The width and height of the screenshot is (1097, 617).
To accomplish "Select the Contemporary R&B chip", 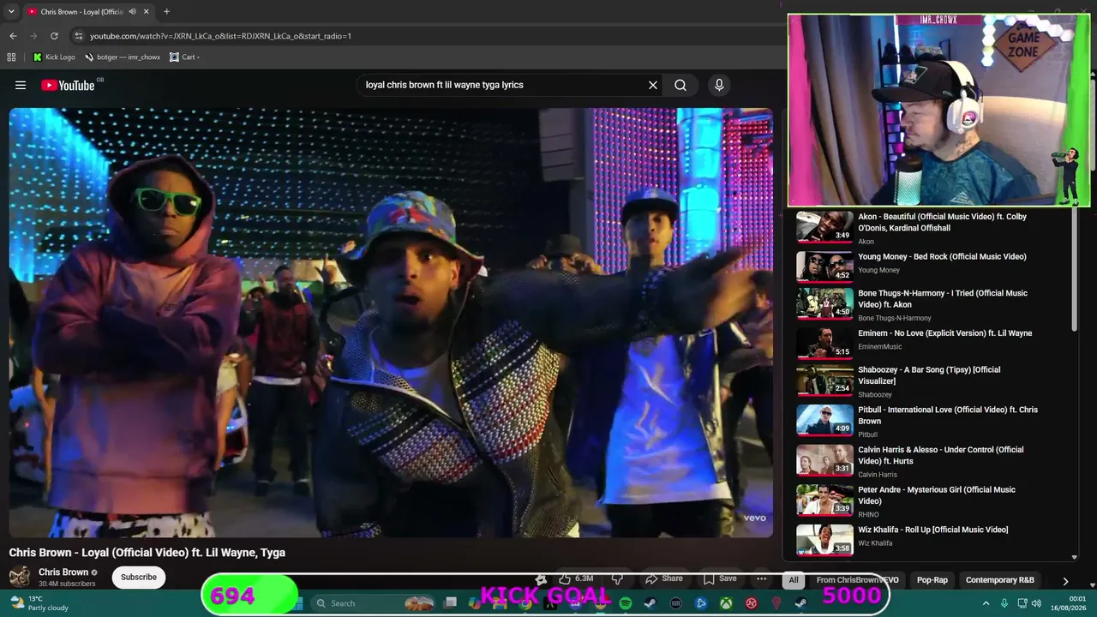I will 1000,580.
